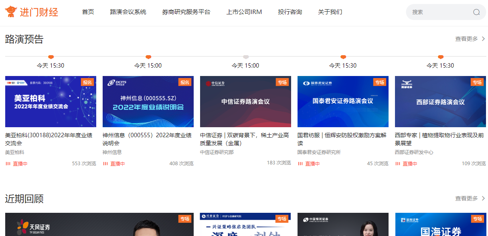Open 中信证券 双碳背景下稀土产业 title link
Screen dimensions: 488x236
pos(244,139)
